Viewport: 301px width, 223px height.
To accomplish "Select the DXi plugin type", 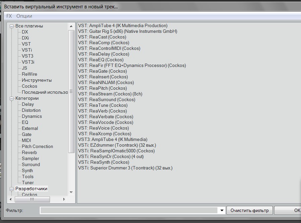I will click(x=25, y=38).
